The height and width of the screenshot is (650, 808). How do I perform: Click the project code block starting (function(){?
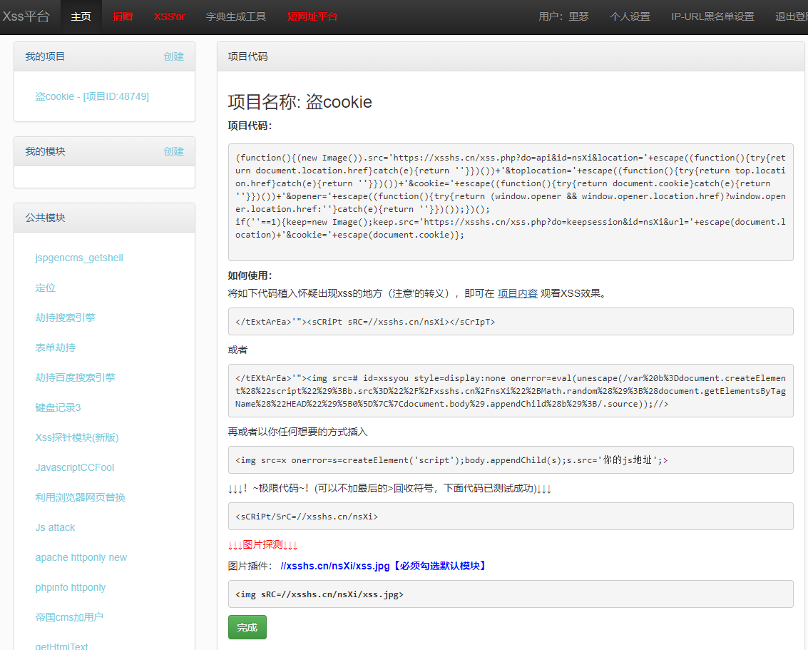click(511, 202)
